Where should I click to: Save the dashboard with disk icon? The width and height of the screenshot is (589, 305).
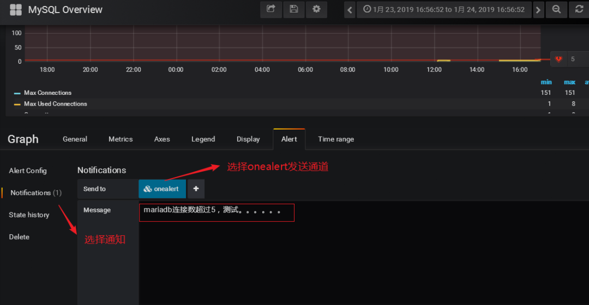coord(294,9)
